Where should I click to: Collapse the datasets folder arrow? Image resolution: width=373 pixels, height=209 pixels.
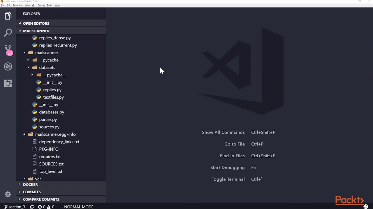point(28,67)
